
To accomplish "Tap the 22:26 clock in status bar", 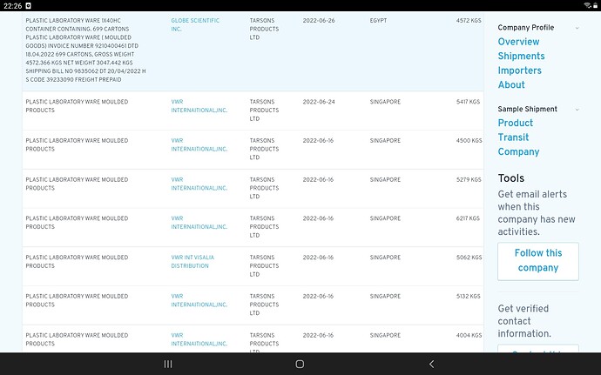I will (13, 6).
